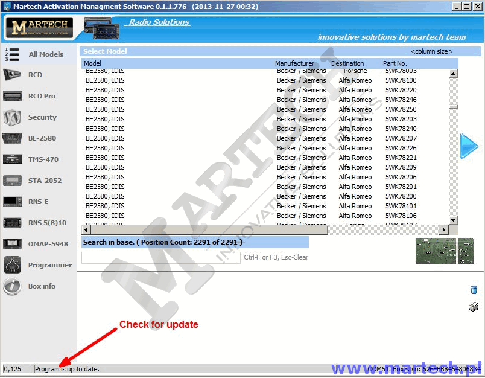Select the RNS-E navigation unit icon
Screen dimensions: 485x378
coord(13,202)
